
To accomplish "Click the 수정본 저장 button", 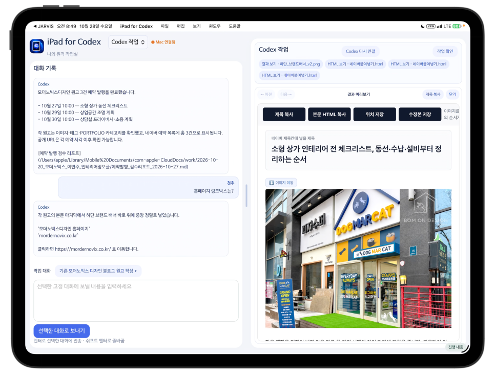I will tap(420, 115).
